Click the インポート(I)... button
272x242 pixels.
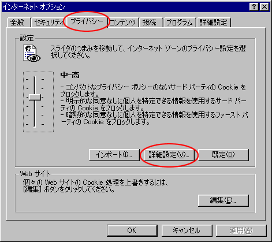[x=114, y=155]
